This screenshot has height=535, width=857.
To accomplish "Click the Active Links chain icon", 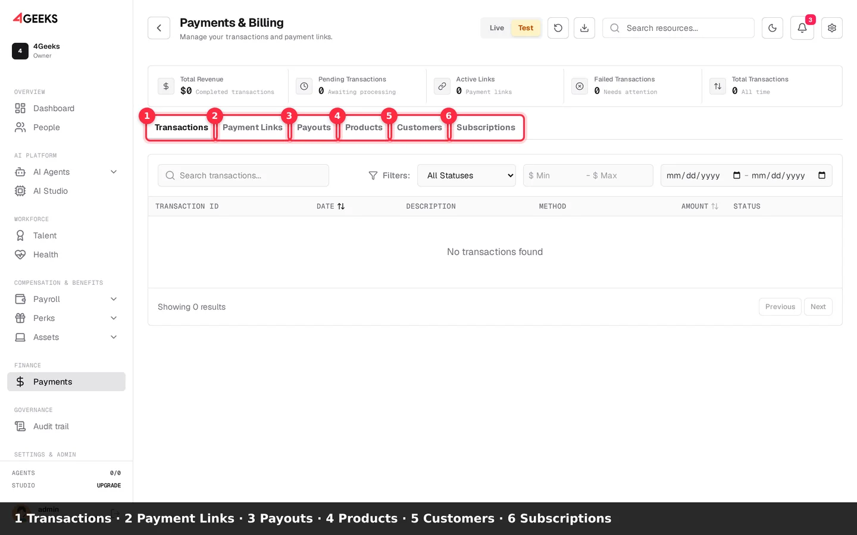I will (x=442, y=86).
